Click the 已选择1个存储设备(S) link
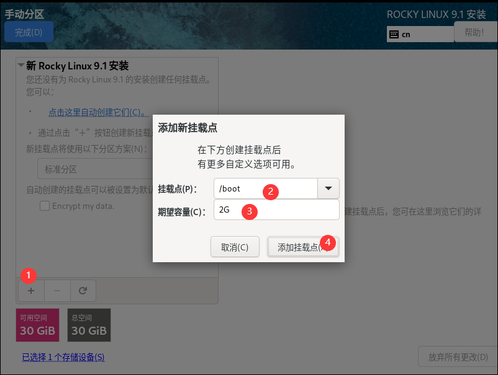This screenshot has width=498, height=375. point(63,358)
